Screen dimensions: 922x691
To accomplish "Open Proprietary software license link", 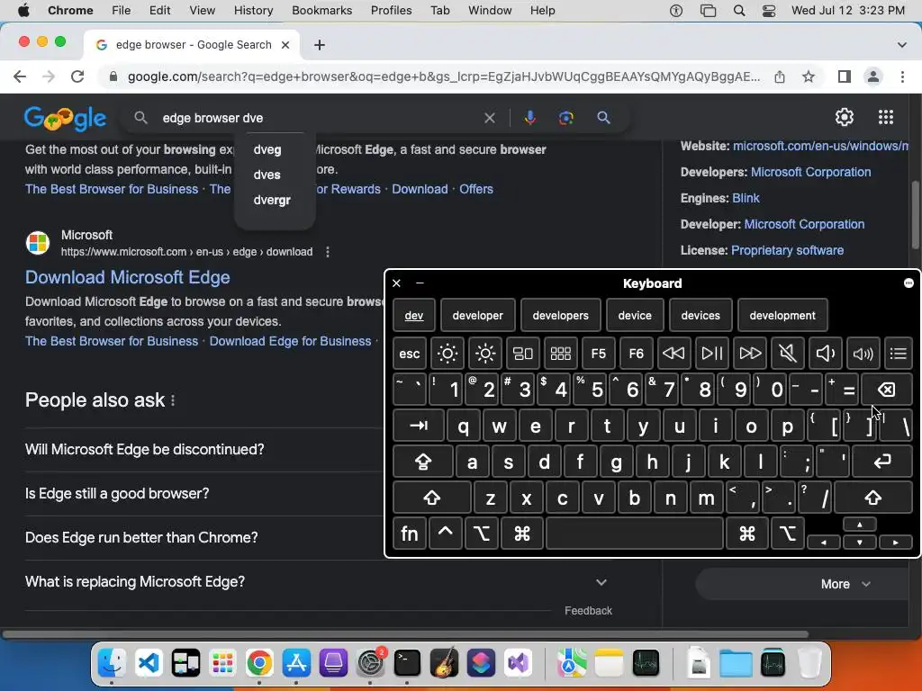I will pyautogui.click(x=787, y=250).
